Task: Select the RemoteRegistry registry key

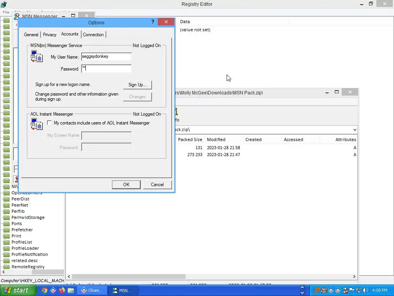Action: coord(28,267)
